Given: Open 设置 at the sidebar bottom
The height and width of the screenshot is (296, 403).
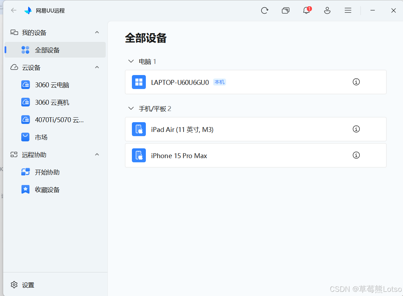Looking at the screenshot, I should point(28,285).
